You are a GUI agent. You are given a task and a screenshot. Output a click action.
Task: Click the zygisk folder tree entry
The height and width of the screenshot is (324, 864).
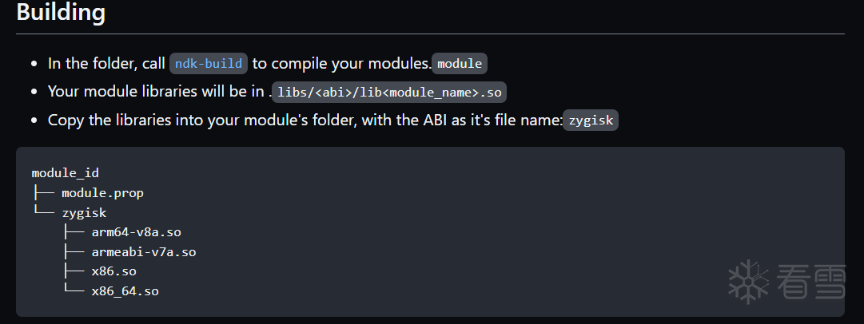point(84,212)
